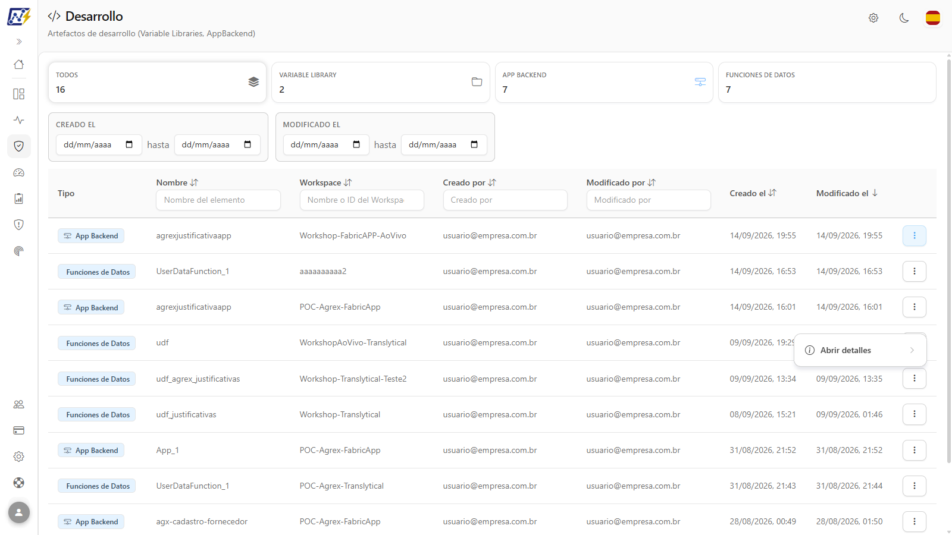
Task: Filter by the Variable Library card
Action: [381, 83]
